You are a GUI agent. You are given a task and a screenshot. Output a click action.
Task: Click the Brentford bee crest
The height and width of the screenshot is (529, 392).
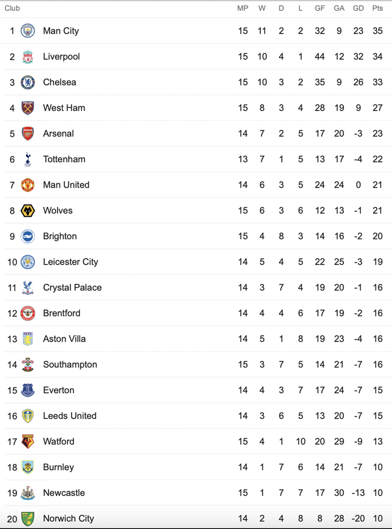pyautogui.click(x=27, y=313)
